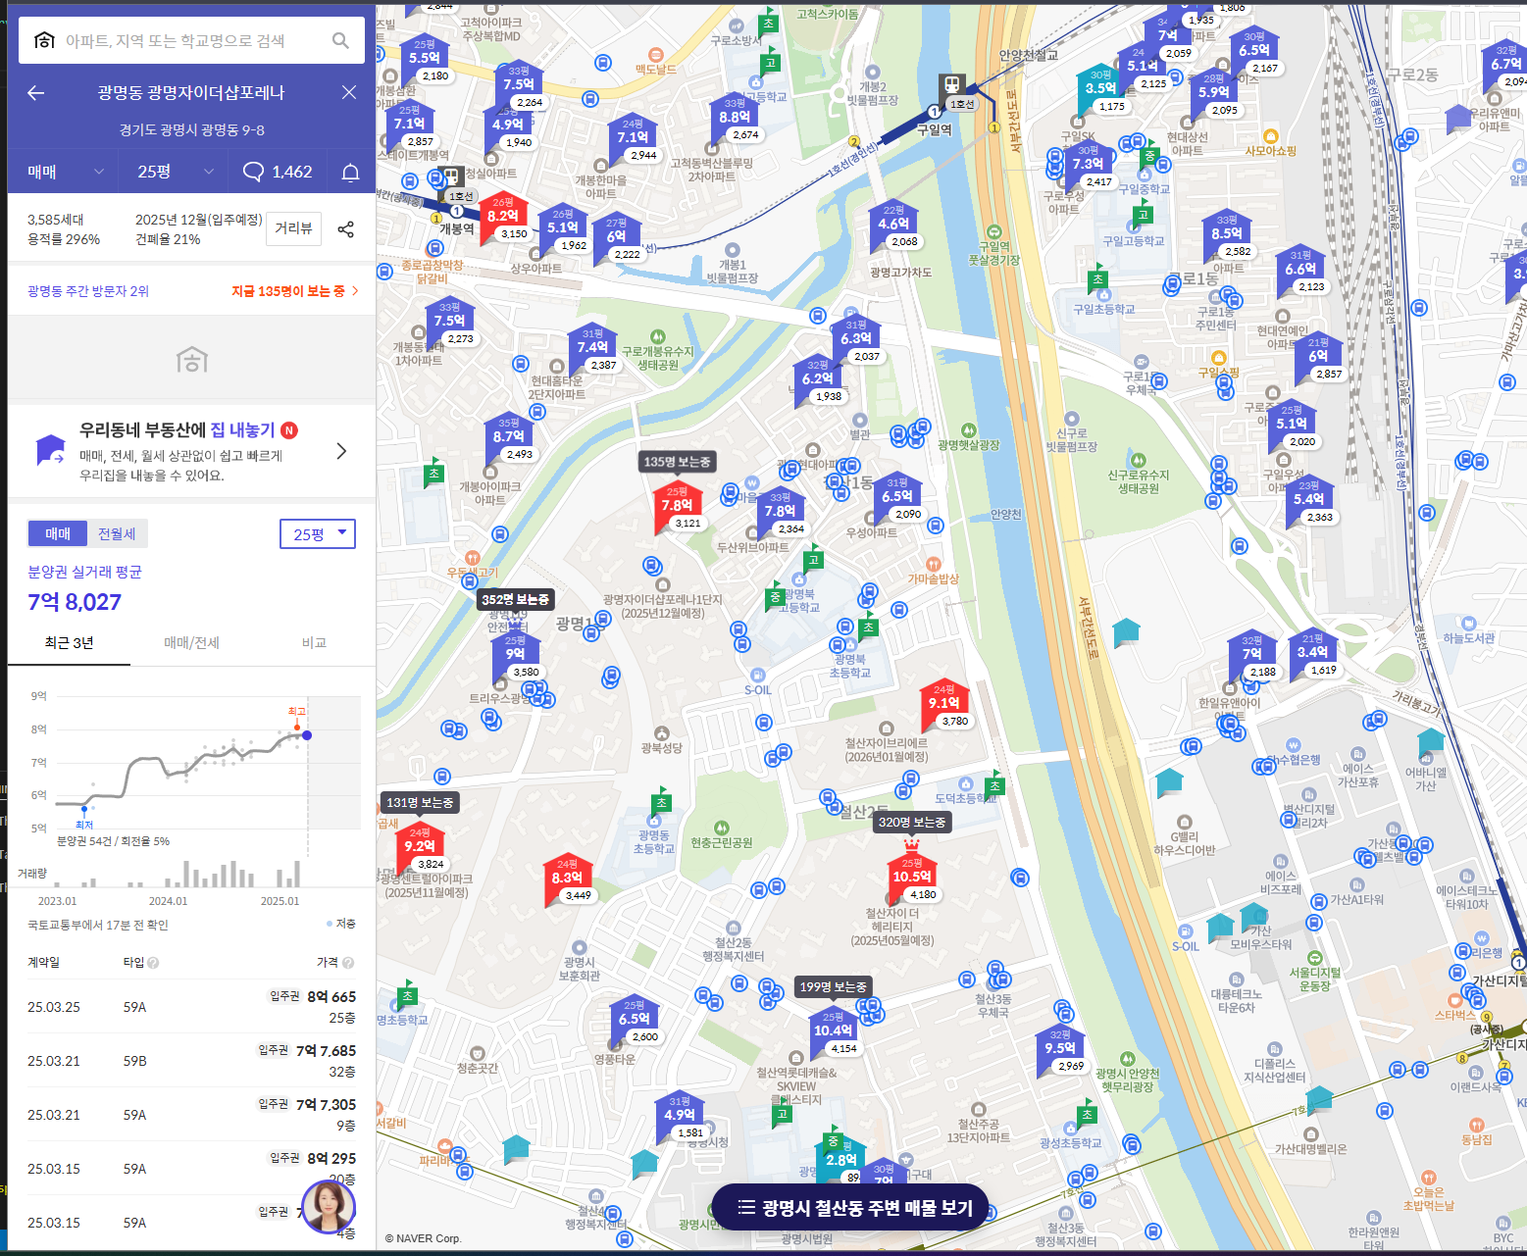Viewport: 1527px width, 1256px height.
Task: Open the 25평 dropdown beside 전월세 tab
Action: click(318, 533)
